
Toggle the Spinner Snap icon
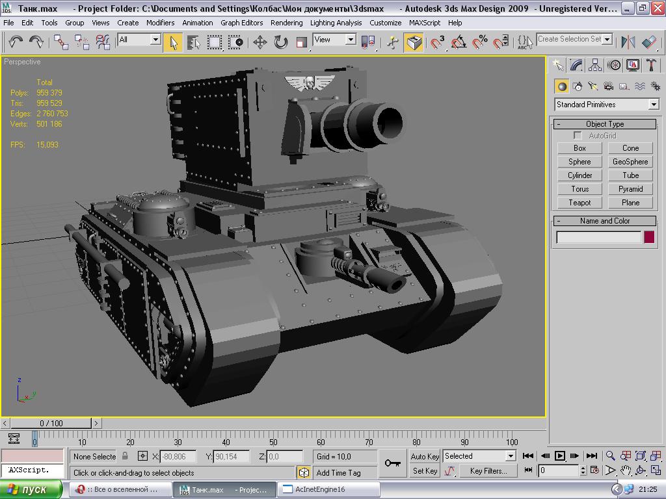point(501,42)
